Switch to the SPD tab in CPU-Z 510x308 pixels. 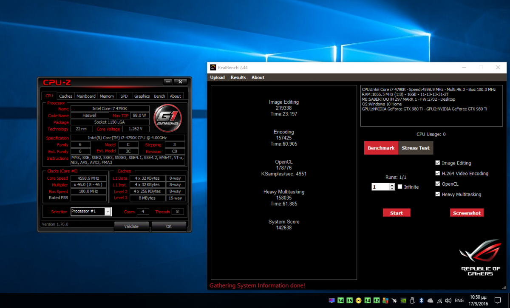[x=124, y=96]
